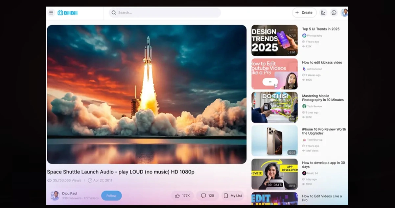The width and height of the screenshot is (395, 208).
Task: Select Mastering Mobile Photography video thumbnail
Action: tap(274, 107)
